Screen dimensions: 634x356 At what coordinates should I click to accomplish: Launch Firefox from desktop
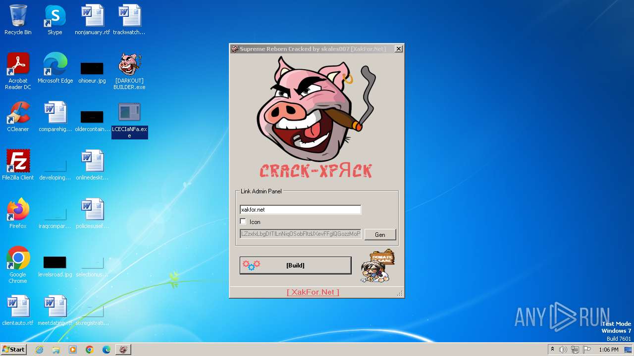pyautogui.click(x=18, y=214)
